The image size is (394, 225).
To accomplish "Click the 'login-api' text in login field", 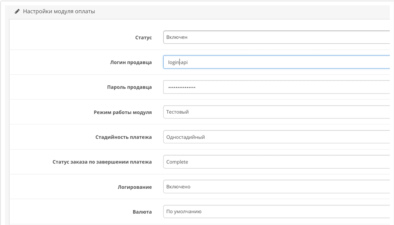I will pos(178,62).
